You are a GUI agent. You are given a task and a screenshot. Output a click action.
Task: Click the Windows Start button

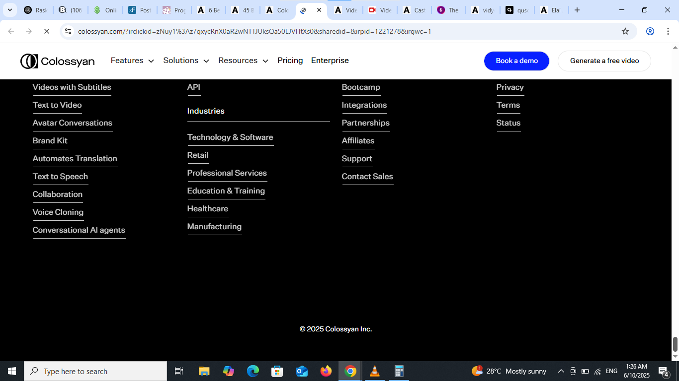12,371
